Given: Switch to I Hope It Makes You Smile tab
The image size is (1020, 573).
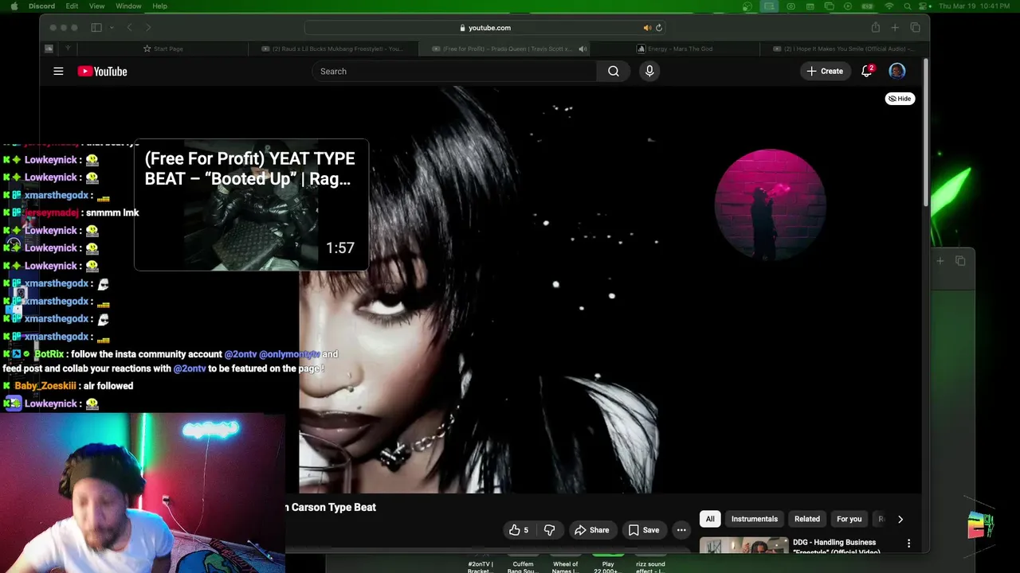Looking at the screenshot, I should pyautogui.click(x=846, y=49).
